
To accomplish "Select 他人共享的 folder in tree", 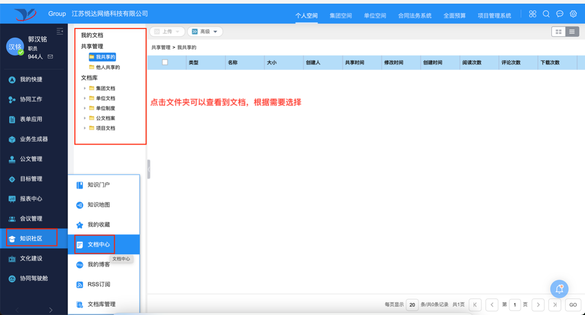I will click(107, 67).
